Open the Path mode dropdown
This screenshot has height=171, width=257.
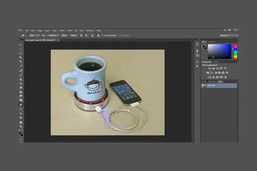(x=34, y=35)
